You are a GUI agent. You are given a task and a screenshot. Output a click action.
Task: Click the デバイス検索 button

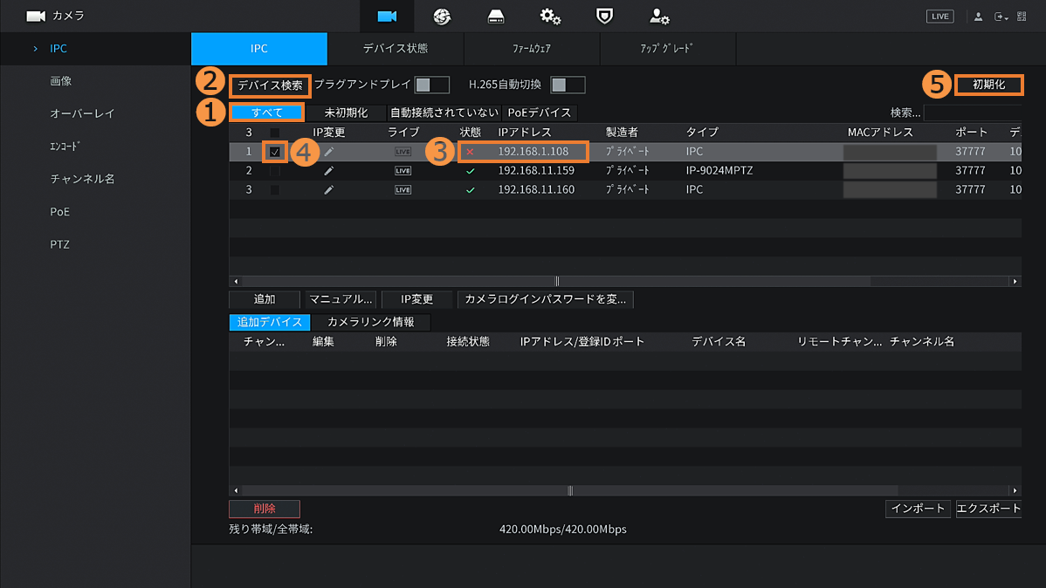pos(270,85)
